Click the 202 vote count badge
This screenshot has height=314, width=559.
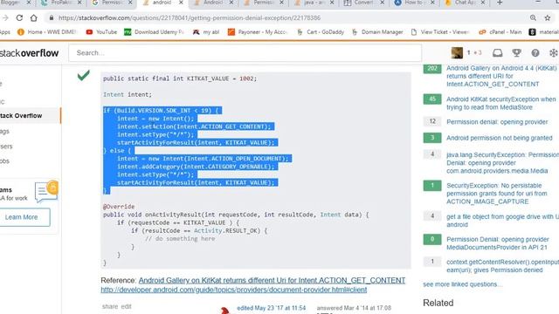432,68
